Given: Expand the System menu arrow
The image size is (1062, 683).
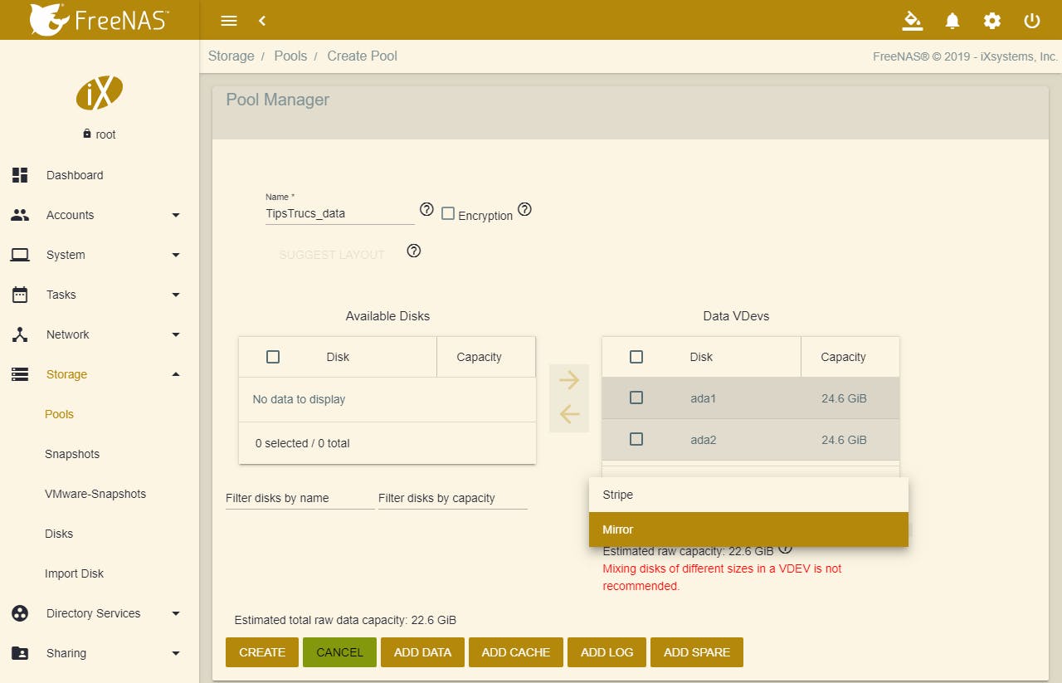Looking at the screenshot, I should click(176, 255).
